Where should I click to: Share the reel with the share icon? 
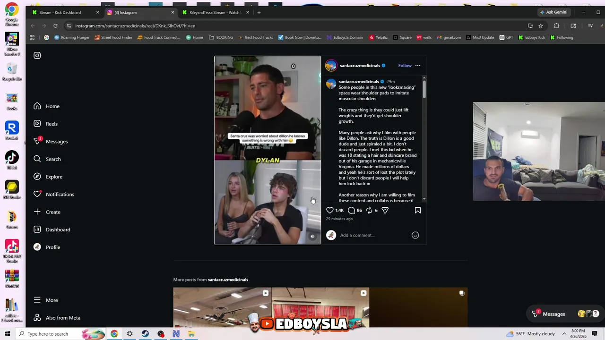click(x=385, y=210)
